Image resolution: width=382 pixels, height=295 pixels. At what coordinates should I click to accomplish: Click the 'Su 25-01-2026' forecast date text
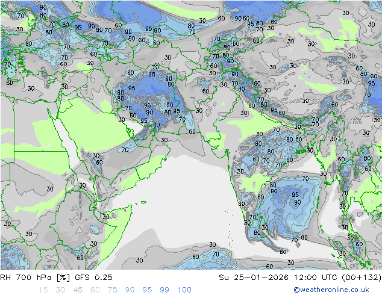coord(254,277)
